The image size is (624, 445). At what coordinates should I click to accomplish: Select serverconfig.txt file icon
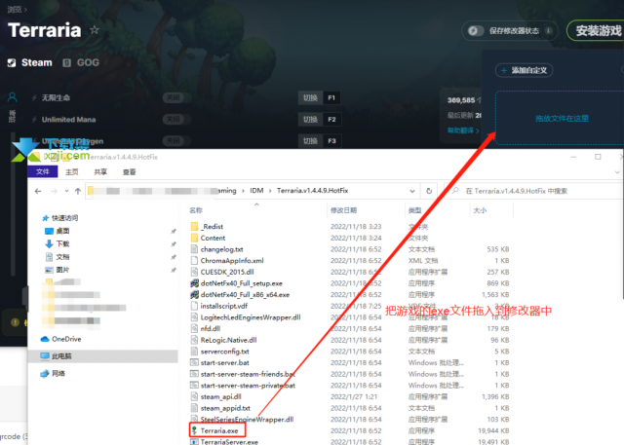pyautogui.click(x=194, y=352)
